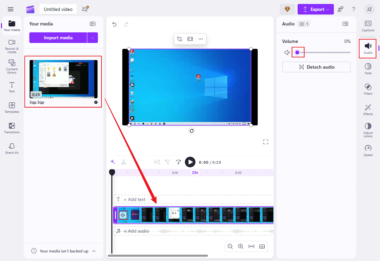380x261 pixels.
Task: Click the timeline horizontal scrollbar
Action: click(x=158, y=256)
